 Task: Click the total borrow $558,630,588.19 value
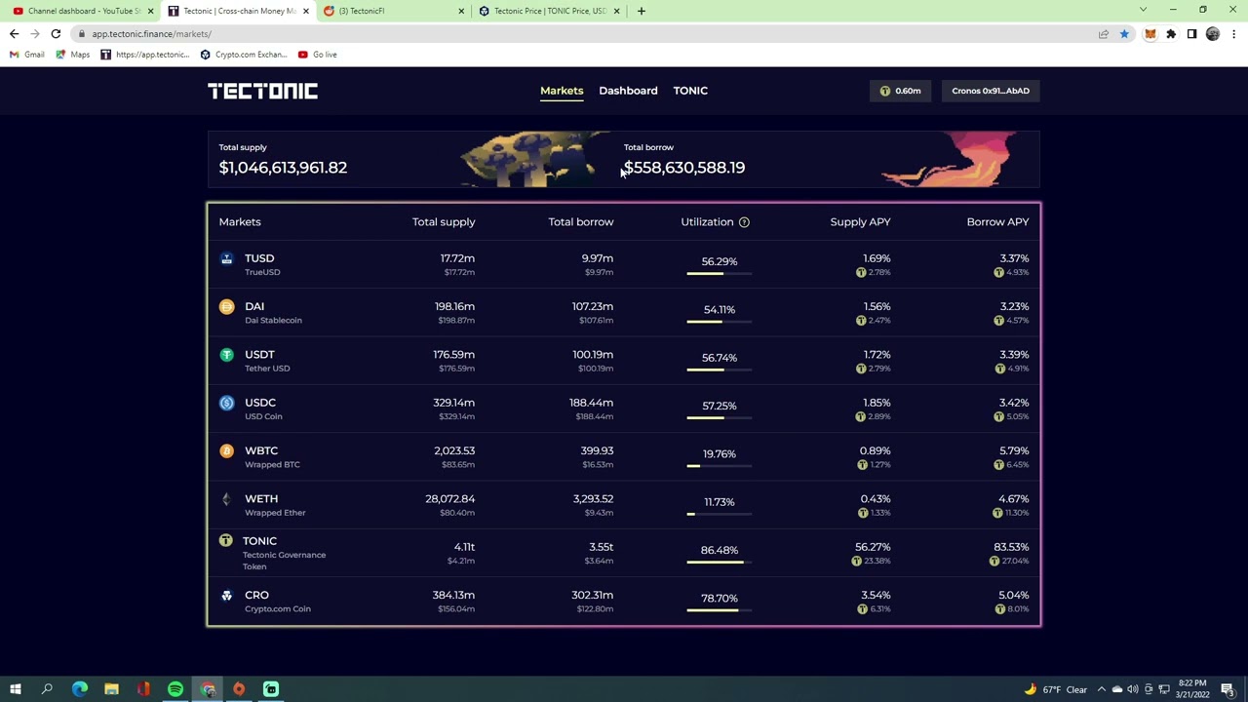[x=684, y=168]
